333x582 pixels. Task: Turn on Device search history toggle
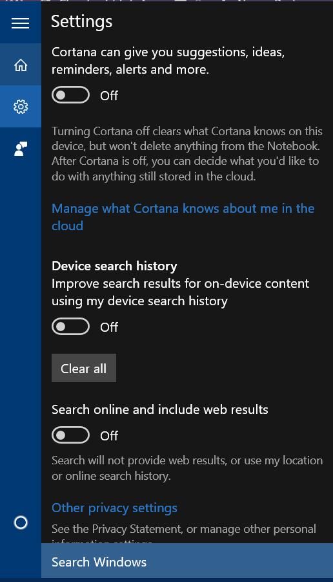click(x=71, y=327)
